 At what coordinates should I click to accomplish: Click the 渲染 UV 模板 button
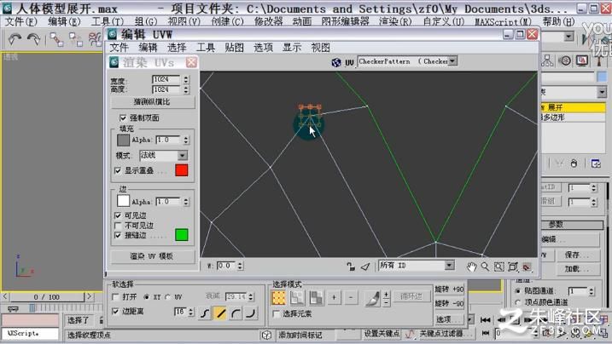[153, 256]
